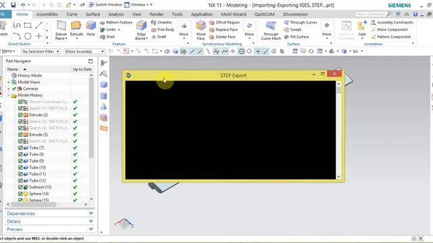Switch to the Surface tab
This screenshot has height=243, width=433.
point(93,14)
